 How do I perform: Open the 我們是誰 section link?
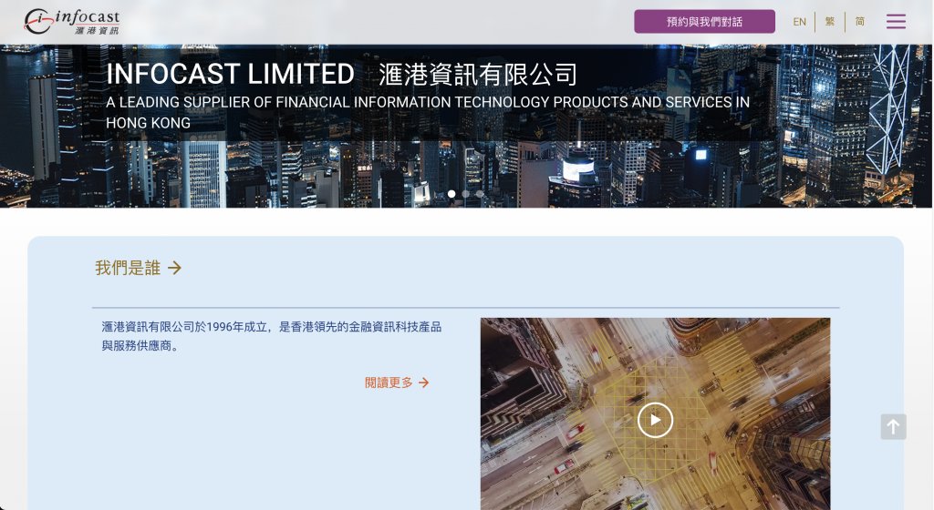pyautogui.click(x=139, y=268)
